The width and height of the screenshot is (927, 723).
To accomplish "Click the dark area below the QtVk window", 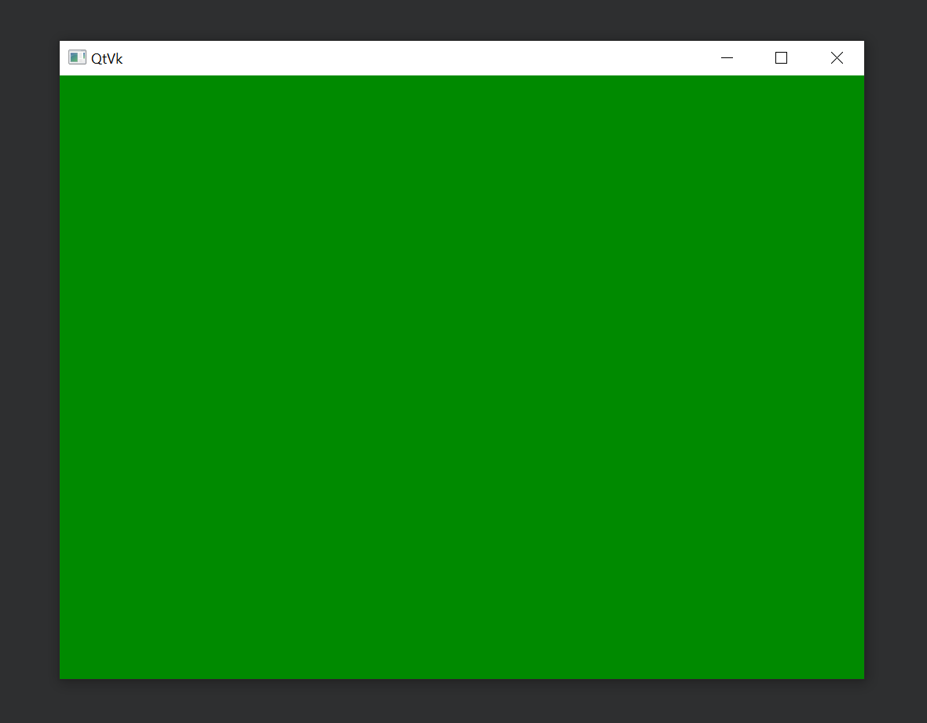I will tap(462, 703).
